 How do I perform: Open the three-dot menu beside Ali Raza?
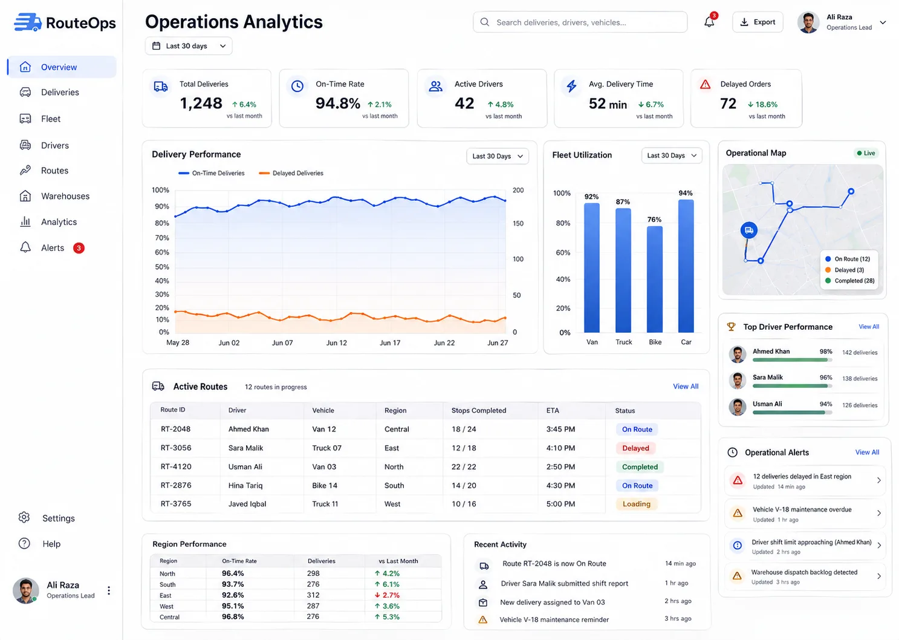pyautogui.click(x=109, y=591)
